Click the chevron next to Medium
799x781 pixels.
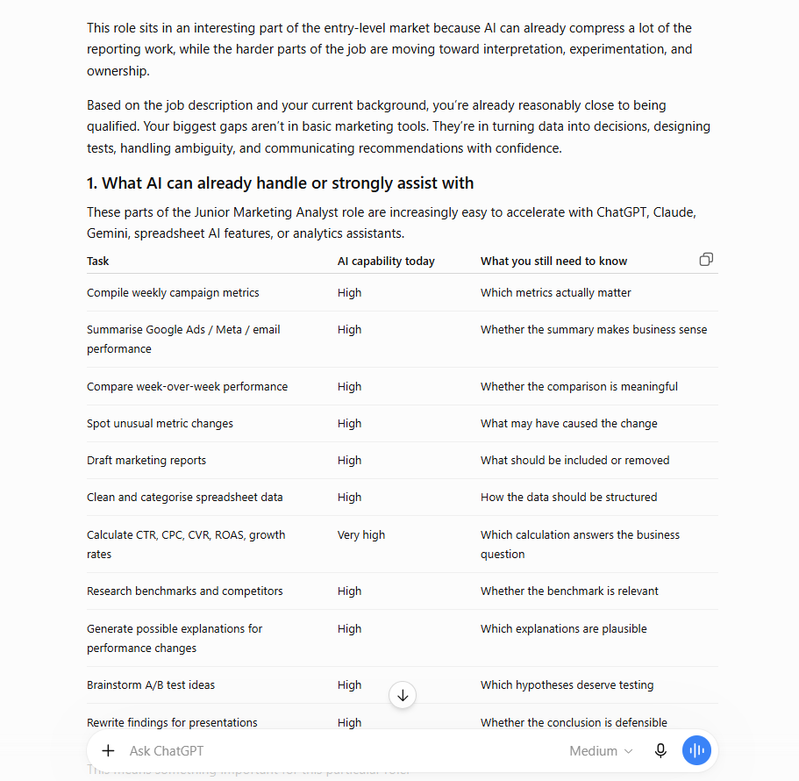tap(629, 751)
